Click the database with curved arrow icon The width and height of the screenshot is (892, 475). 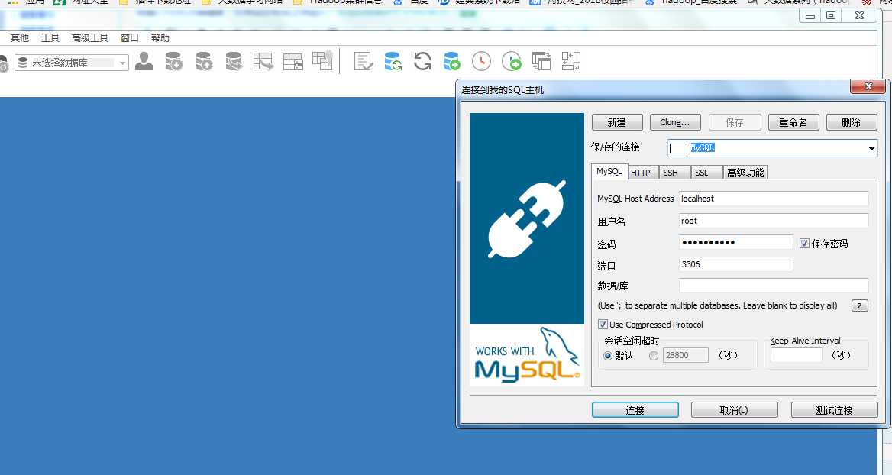(233, 61)
